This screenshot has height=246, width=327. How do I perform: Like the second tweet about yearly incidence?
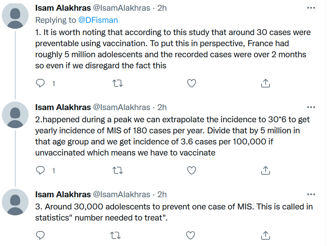(x=191, y=171)
